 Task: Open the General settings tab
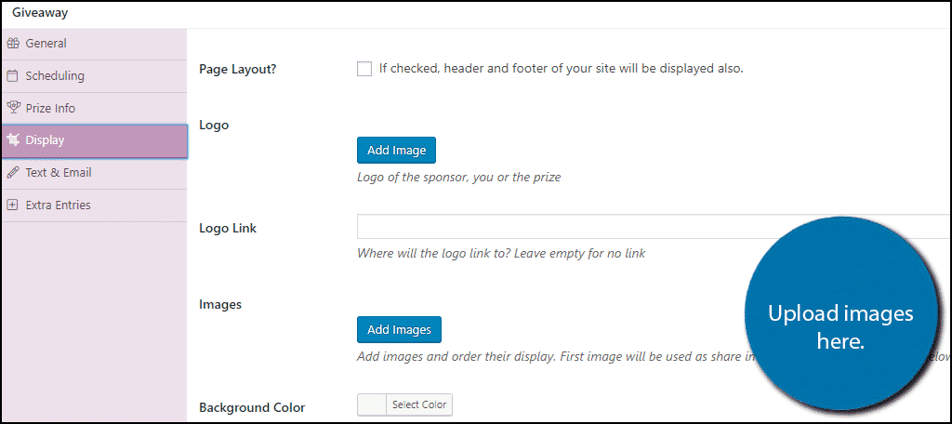click(x=46, y=44)
